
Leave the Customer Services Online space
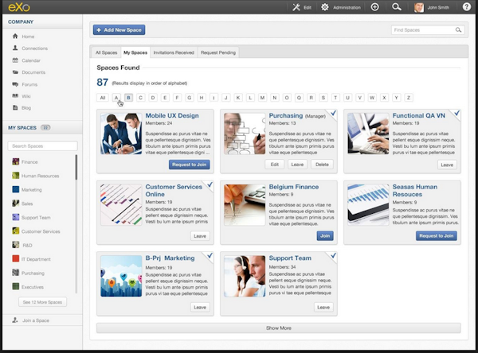tap(200, 236)
